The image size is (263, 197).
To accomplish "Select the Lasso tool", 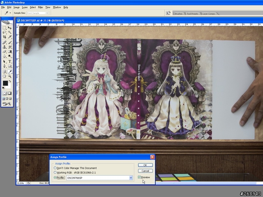I will click(5, 32).
